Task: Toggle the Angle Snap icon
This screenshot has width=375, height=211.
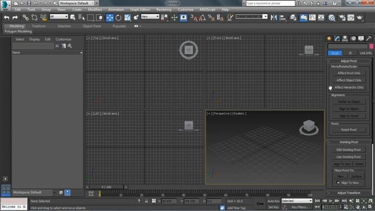Action: click(202, 18)
